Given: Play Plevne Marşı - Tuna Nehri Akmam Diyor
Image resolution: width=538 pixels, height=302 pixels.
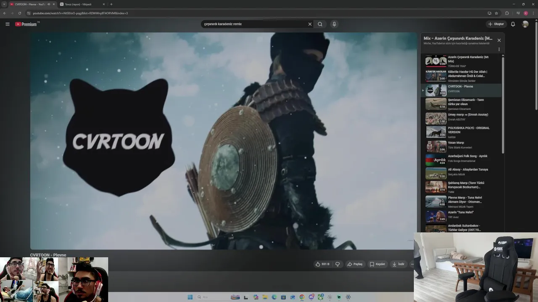Looking at the screenshot, I should point(461,202).
